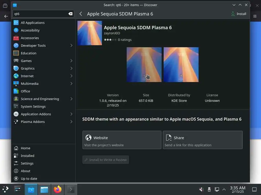Expand the Application Addons subcategories
This screenshot has width=261, height=195.
pos(71,114)
